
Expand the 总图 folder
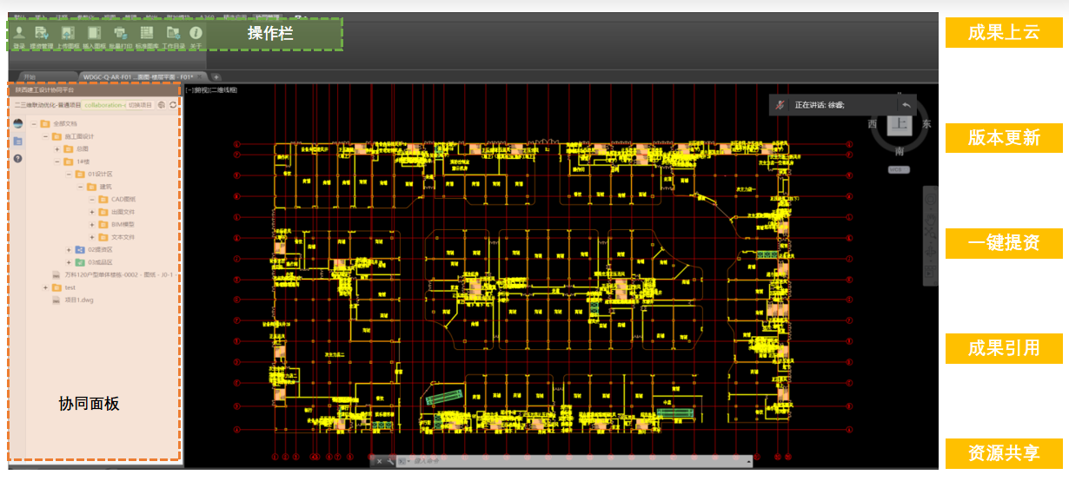pos(57,149)
